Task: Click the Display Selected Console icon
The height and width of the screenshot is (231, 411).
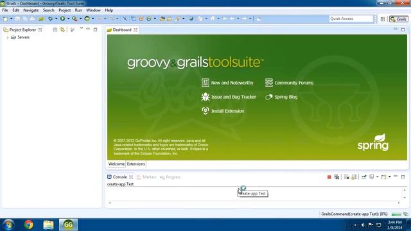Action: pos(372,177)
